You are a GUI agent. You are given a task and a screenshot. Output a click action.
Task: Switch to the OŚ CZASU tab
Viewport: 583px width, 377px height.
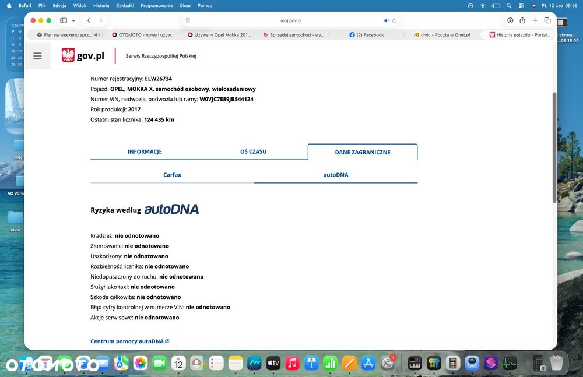pyautogui.click(x=253, y=151)
